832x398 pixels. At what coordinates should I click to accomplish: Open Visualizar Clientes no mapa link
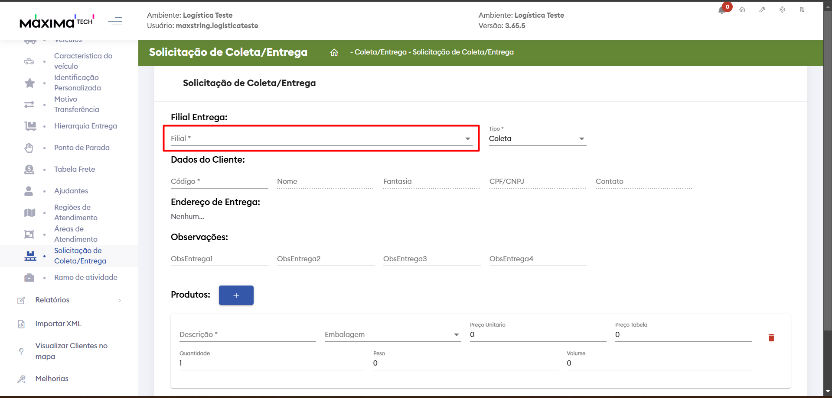click(71, 351)
